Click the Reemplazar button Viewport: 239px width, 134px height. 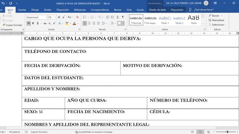217,20
